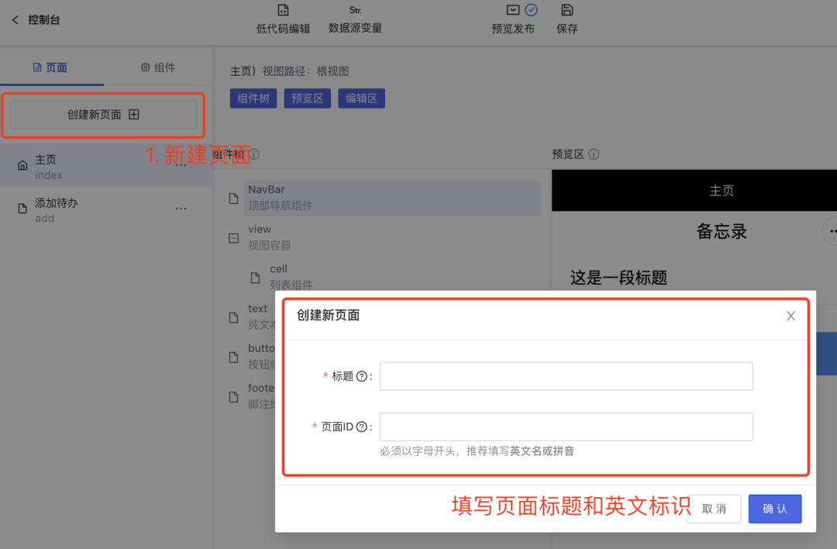Click the 组件树 info icon
Image resolution: width=837 pixels, height=549 pixels.
(x=255, y=154)
